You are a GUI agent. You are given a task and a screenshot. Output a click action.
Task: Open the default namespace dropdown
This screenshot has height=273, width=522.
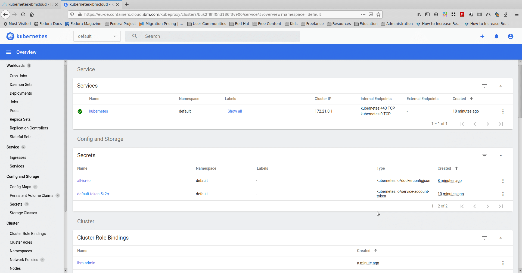97,36
